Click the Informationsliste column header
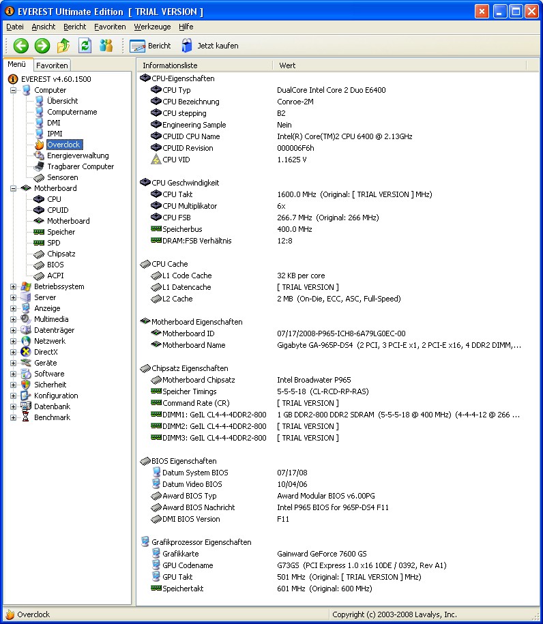 click(x=205, y=65)
